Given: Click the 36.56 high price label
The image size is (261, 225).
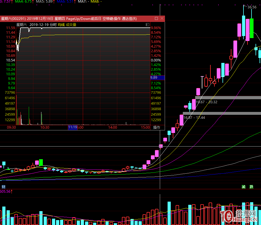Looking at the screenshot, I should click(x=252, y=7).
